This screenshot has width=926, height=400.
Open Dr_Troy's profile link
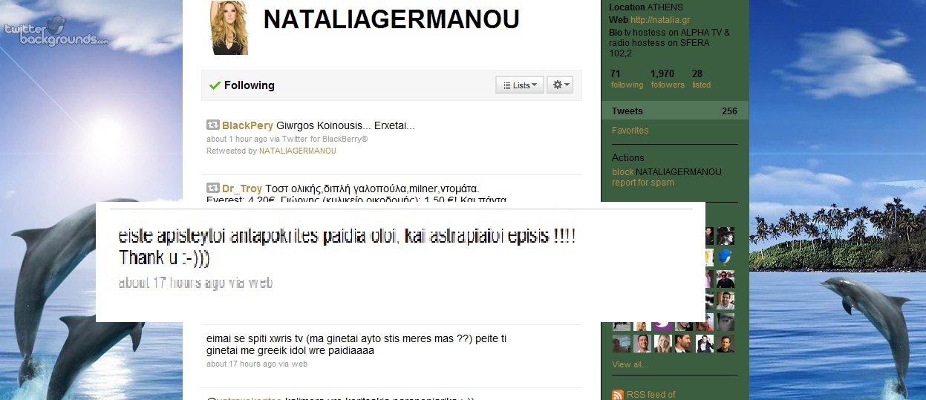pos(242,188)
